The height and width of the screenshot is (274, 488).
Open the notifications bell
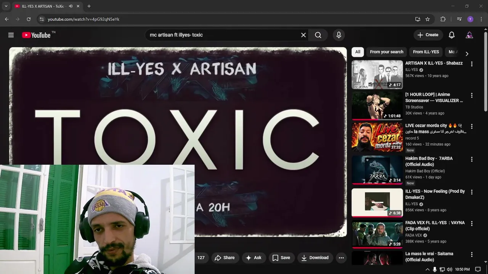point(451,35)
